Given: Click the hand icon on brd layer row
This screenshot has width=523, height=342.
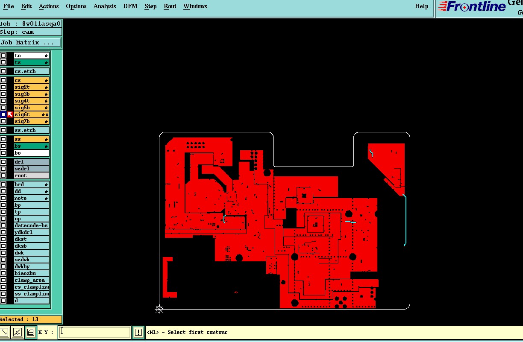Looking at the screenshot, I should (46, 184).
